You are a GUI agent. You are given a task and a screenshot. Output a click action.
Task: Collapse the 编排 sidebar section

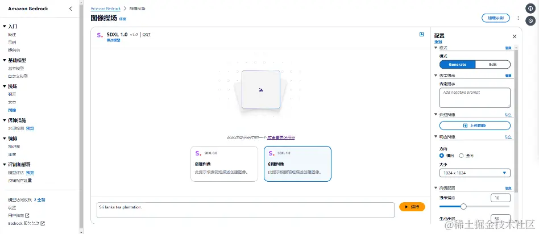[4, 139]
